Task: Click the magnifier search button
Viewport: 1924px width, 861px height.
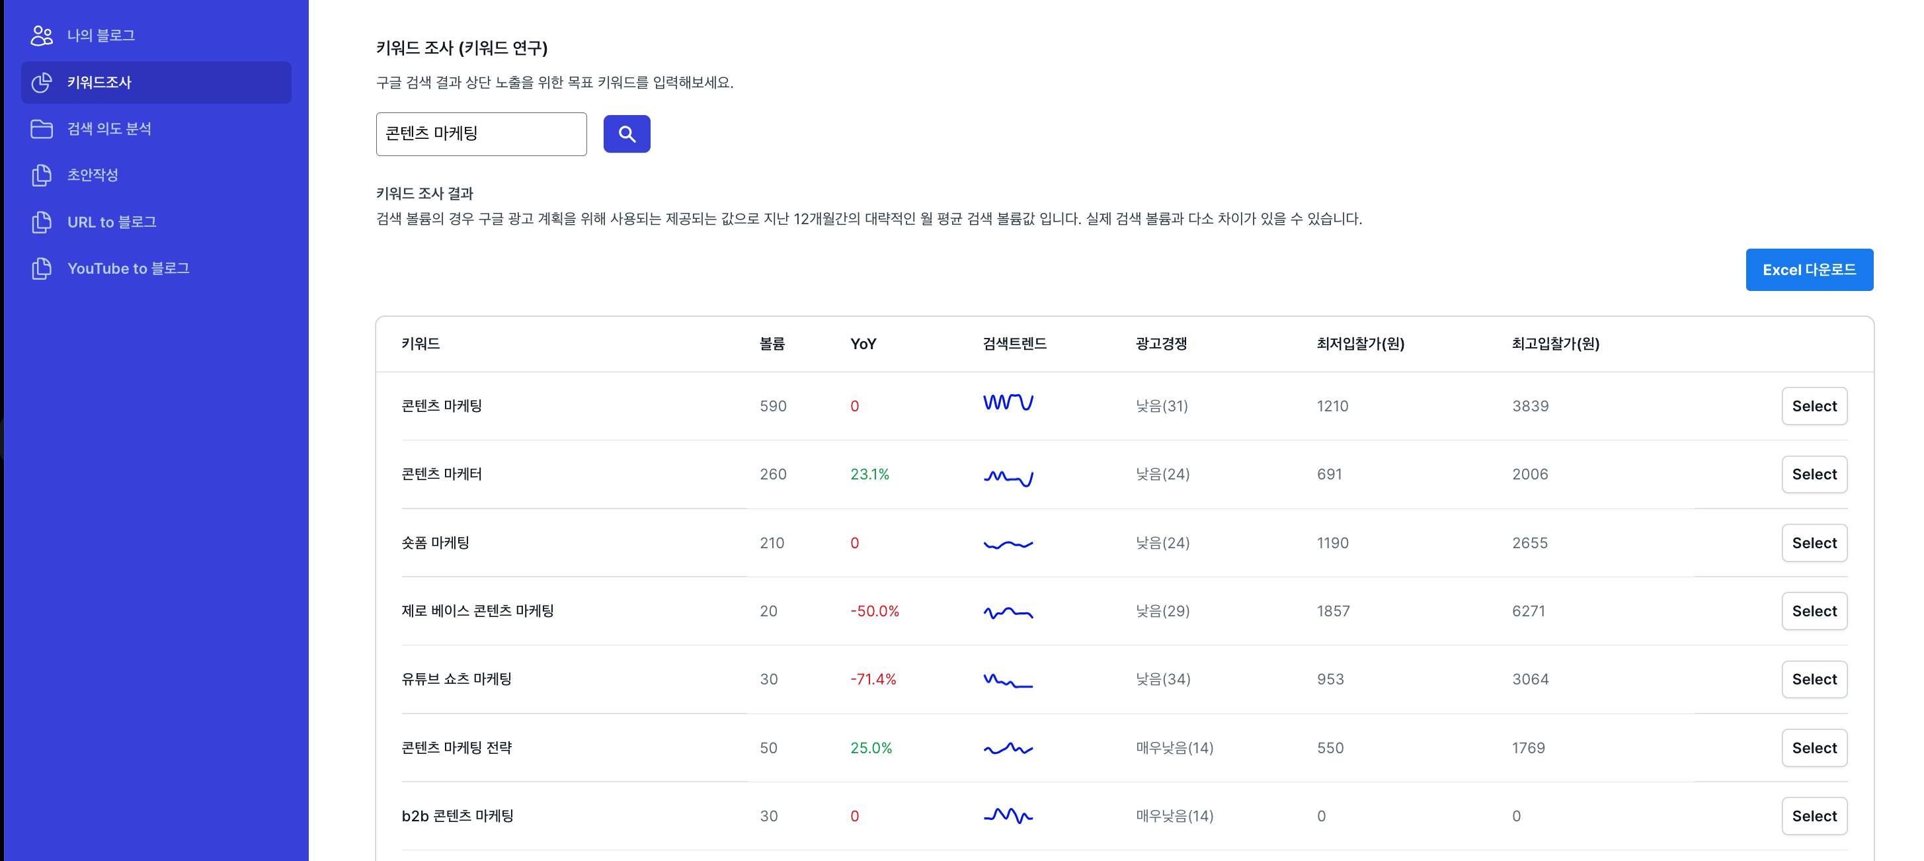Action: click(x=626, y=134)
